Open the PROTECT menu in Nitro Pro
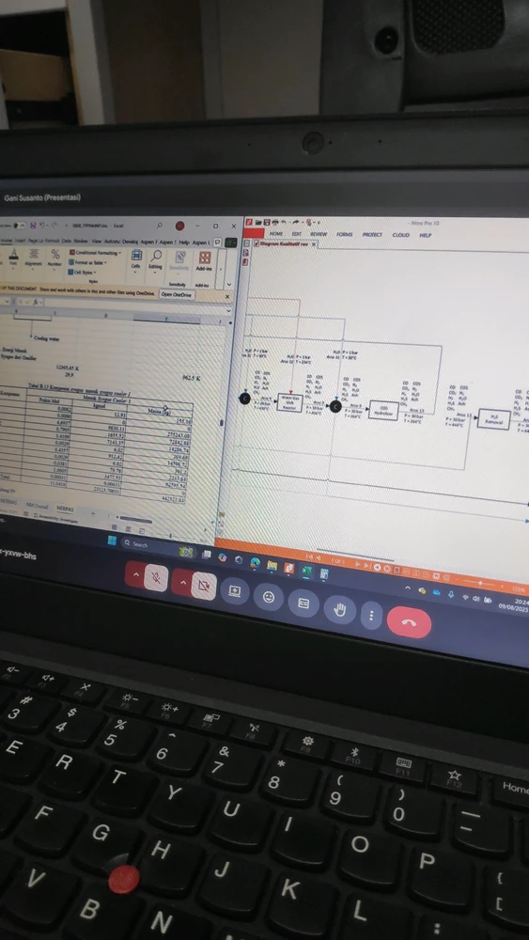 [x=372, y=235]
